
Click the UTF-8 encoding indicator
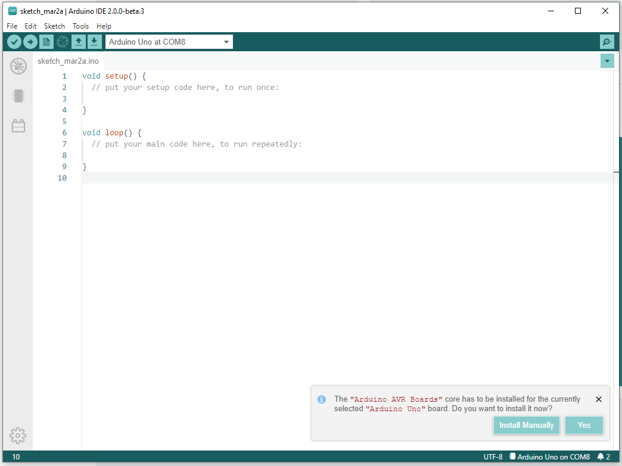(x=493, y=456)
